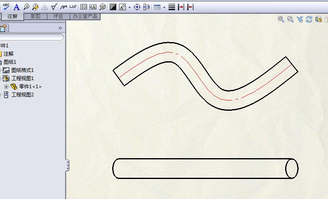Click the Rotate View arrows icon
Viewport: 328px width, 199px height.
tap(309, 19)
